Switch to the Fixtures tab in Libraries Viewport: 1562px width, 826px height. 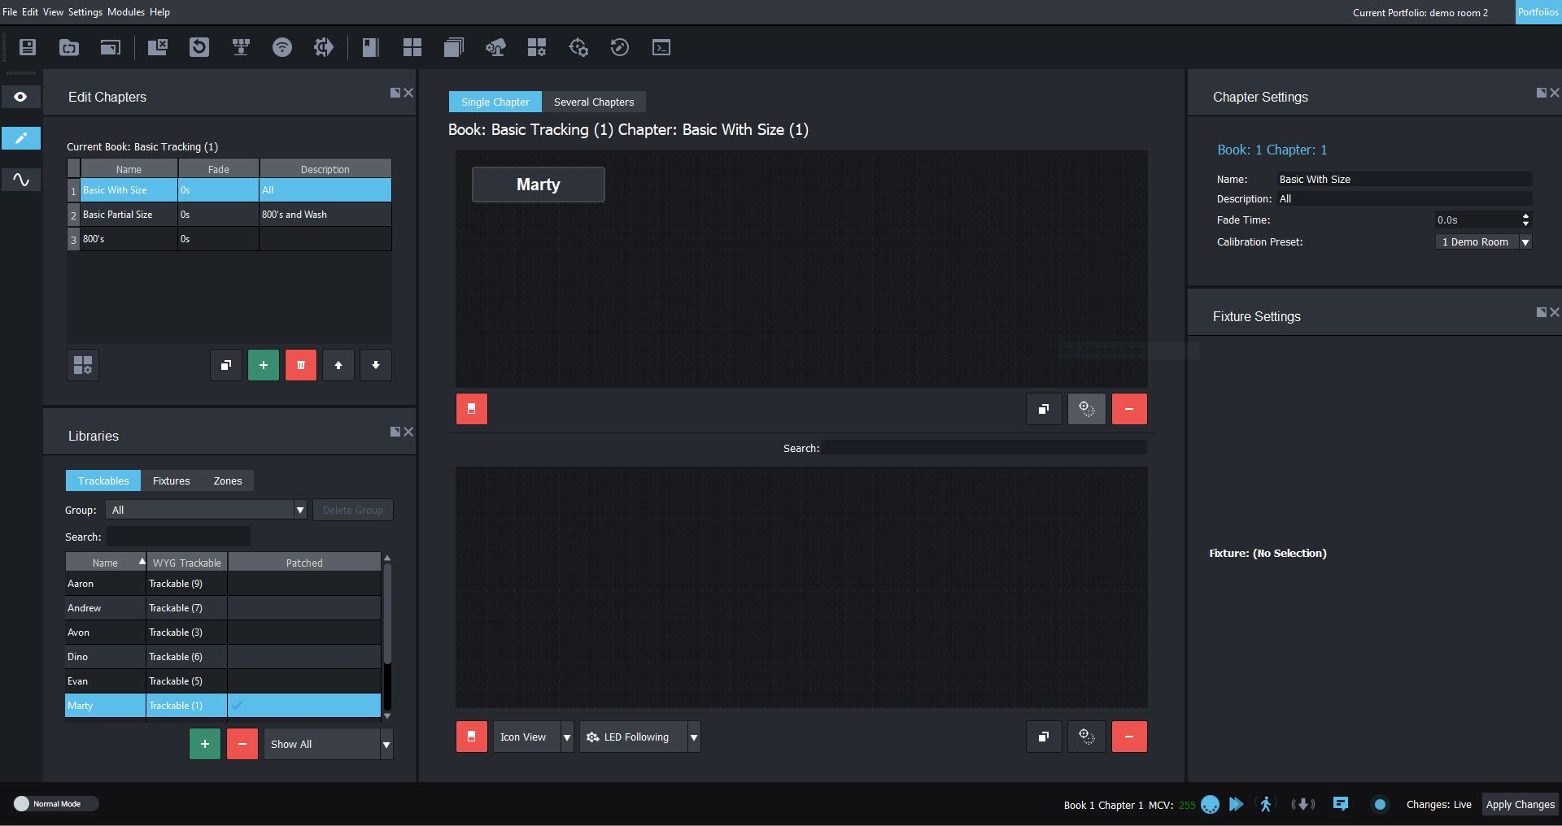(171, 480)
